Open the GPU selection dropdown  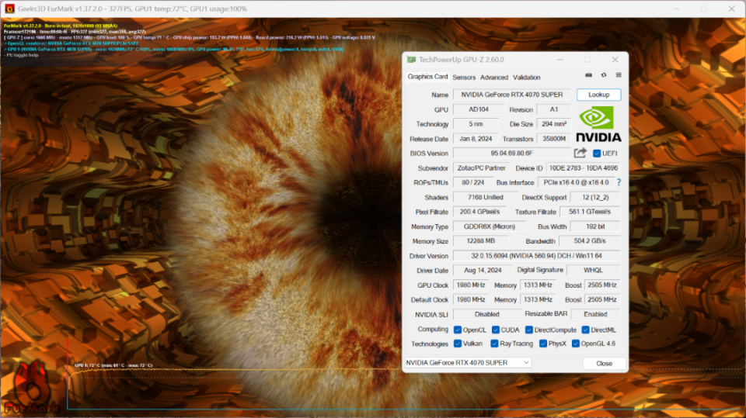click(x=468, y=362)
